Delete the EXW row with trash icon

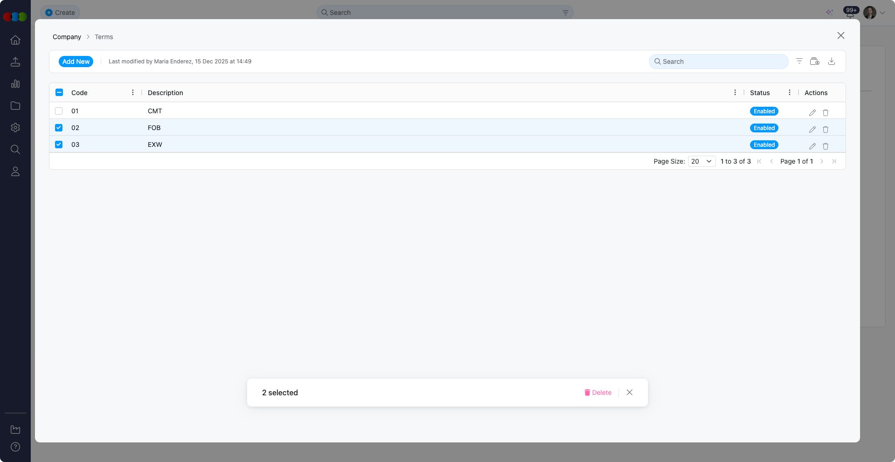click(826, 146)
